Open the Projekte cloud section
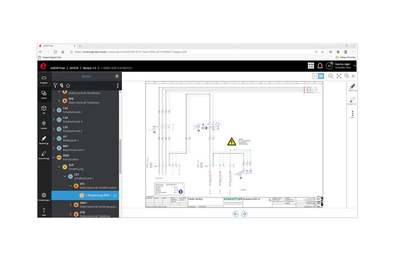This screenshot has height=263, width=394. click(44, 79)
